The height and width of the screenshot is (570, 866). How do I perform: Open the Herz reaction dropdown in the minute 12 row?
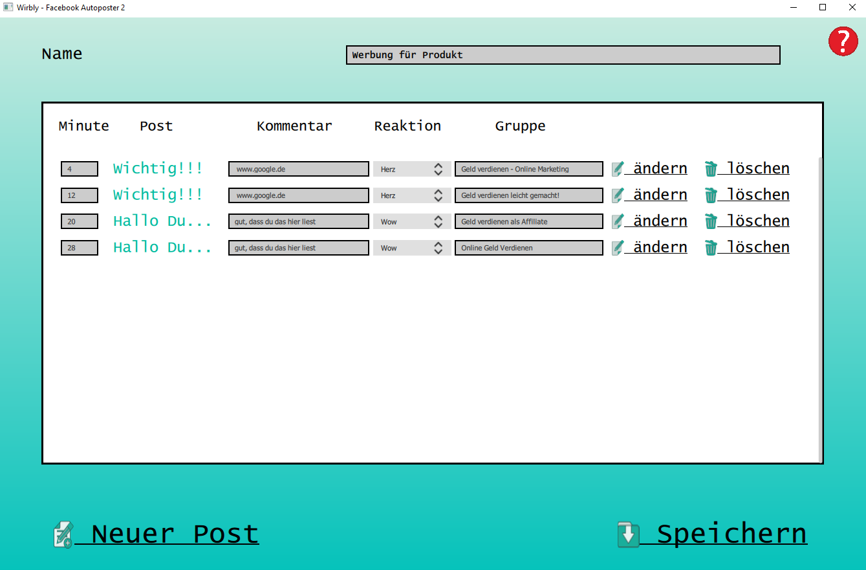click(411, 195)
